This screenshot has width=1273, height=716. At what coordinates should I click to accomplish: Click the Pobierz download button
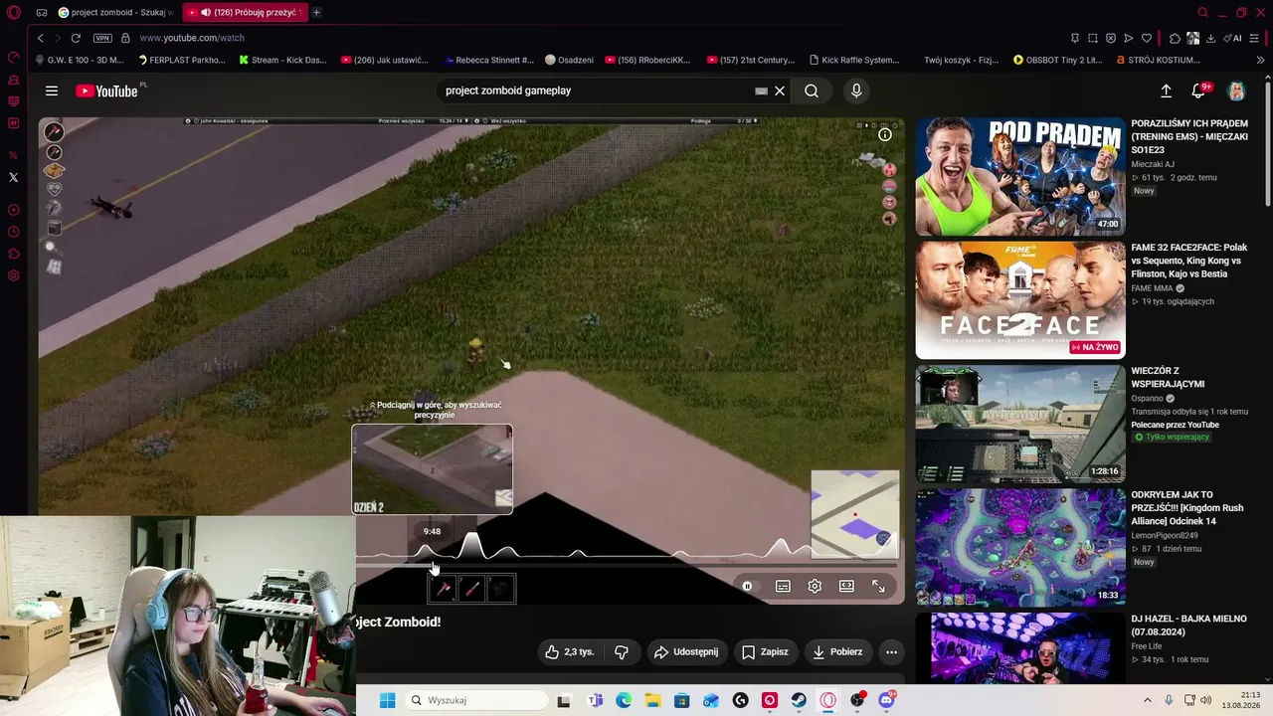coord(837,652)
